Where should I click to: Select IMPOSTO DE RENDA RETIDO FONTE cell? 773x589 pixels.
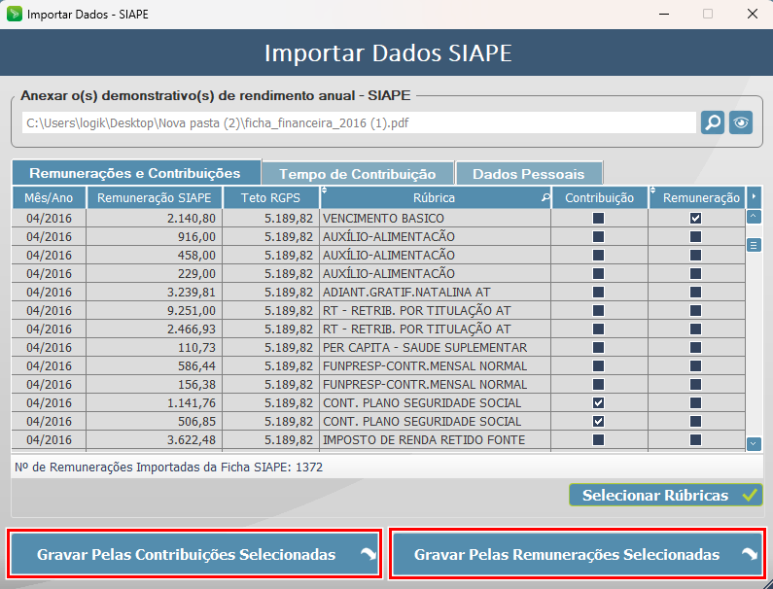click(436, 439)
